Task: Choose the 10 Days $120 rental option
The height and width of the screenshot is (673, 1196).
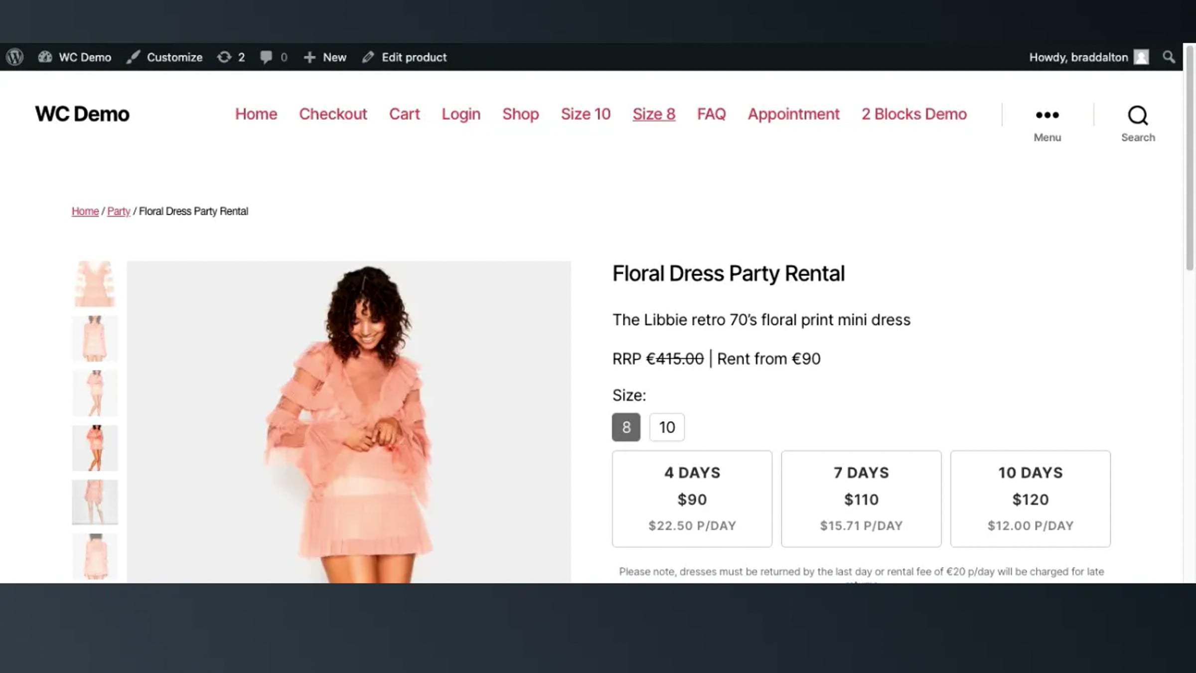Action: (x=1030, y=499)
